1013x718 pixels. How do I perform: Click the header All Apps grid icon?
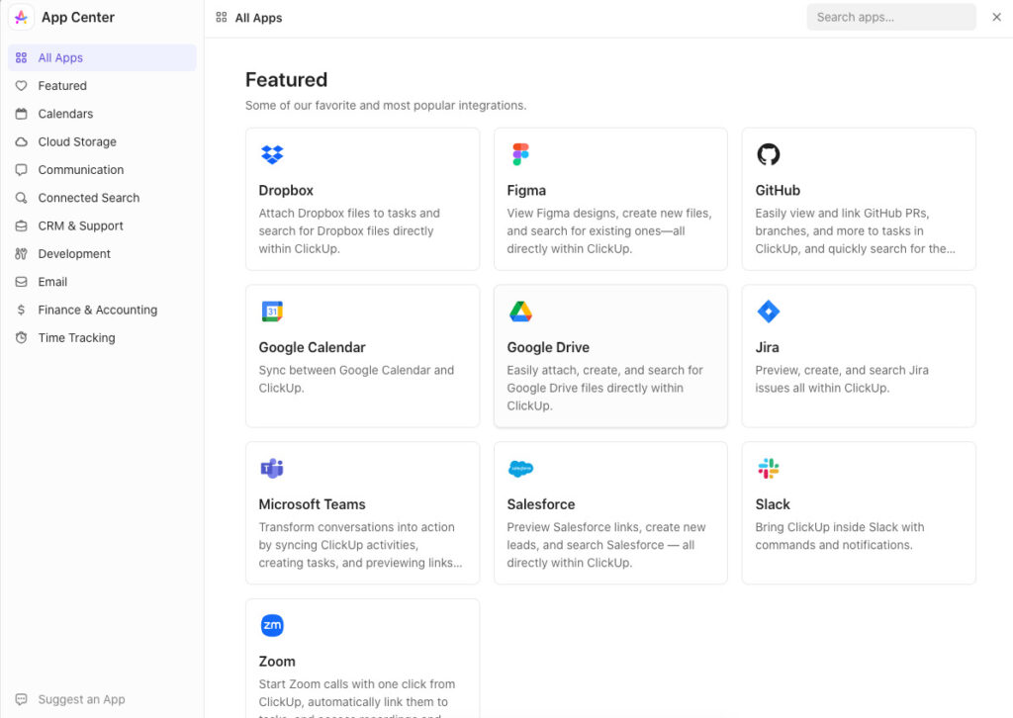pyautogui.click(x=222, y=18)
